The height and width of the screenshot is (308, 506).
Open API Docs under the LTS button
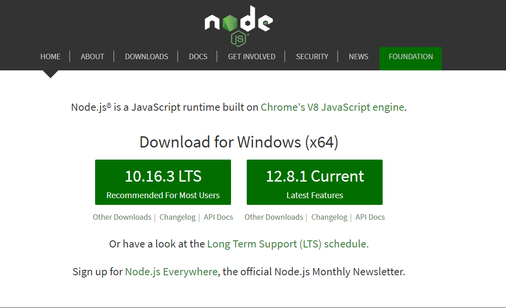(218, 217)
